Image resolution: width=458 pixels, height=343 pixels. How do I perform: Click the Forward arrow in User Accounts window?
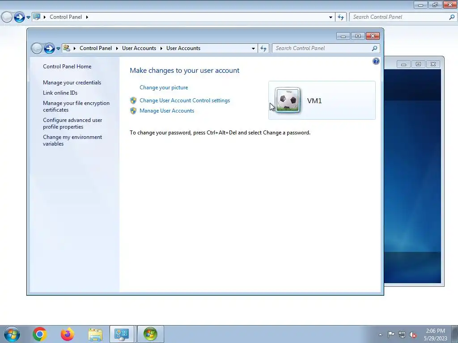click(49, 48)
